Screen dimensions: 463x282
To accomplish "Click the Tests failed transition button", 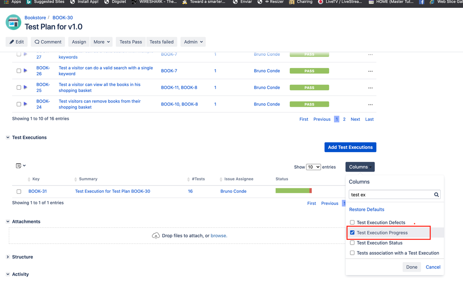I will point(162,42).
